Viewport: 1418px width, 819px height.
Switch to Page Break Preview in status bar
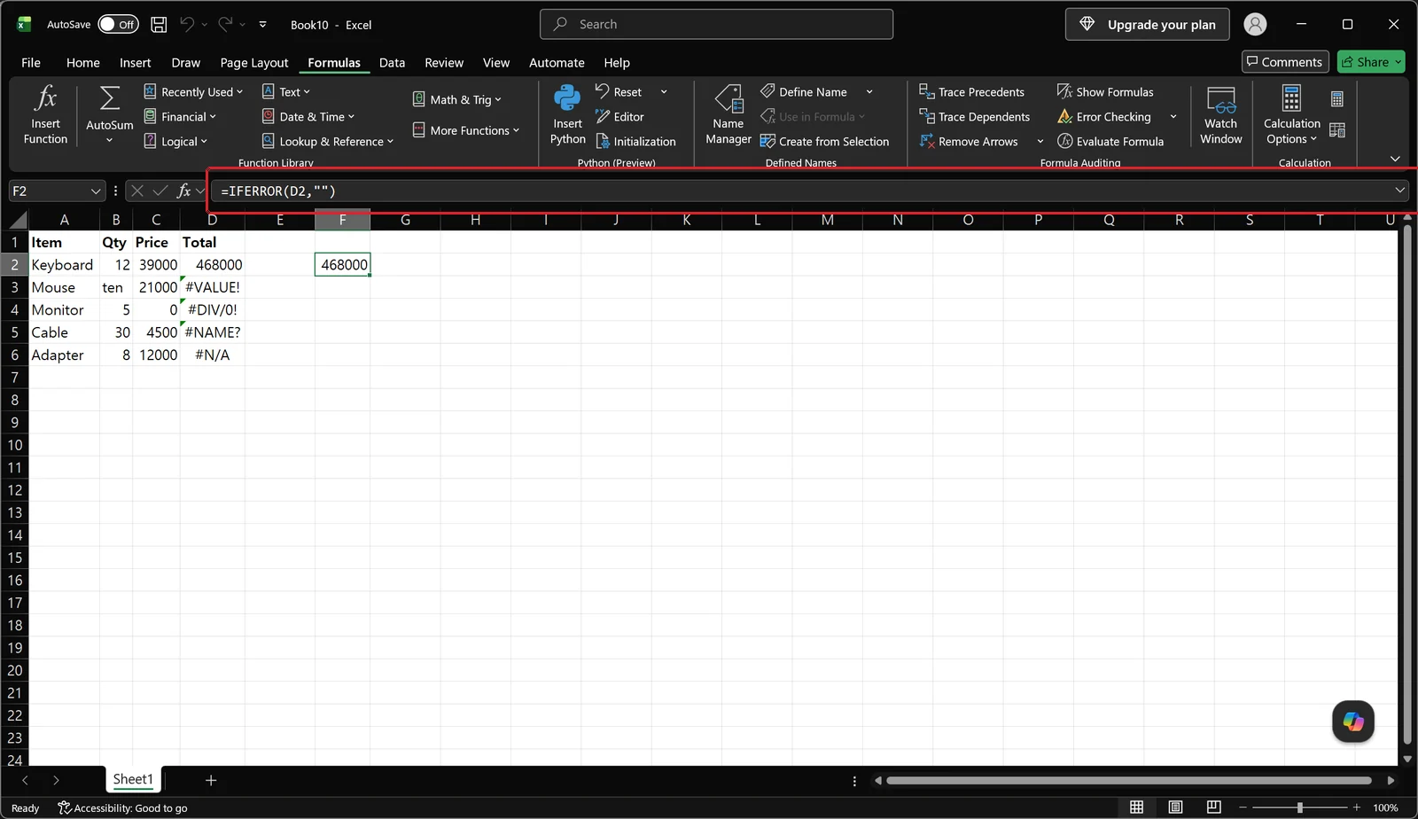(x=1213, y=807)
